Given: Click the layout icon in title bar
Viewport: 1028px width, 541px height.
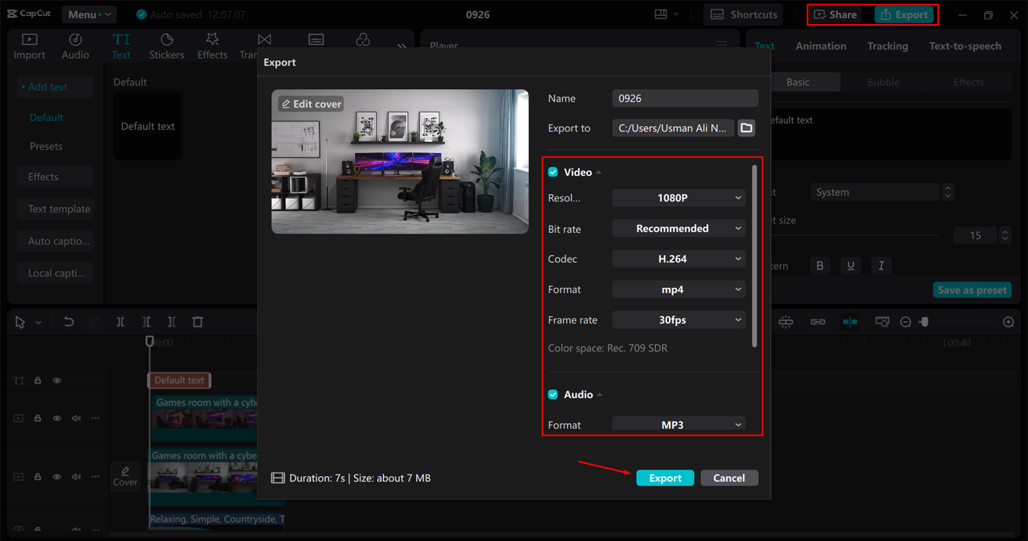Looking at the screenshot, I should click(x=661, y=14).
